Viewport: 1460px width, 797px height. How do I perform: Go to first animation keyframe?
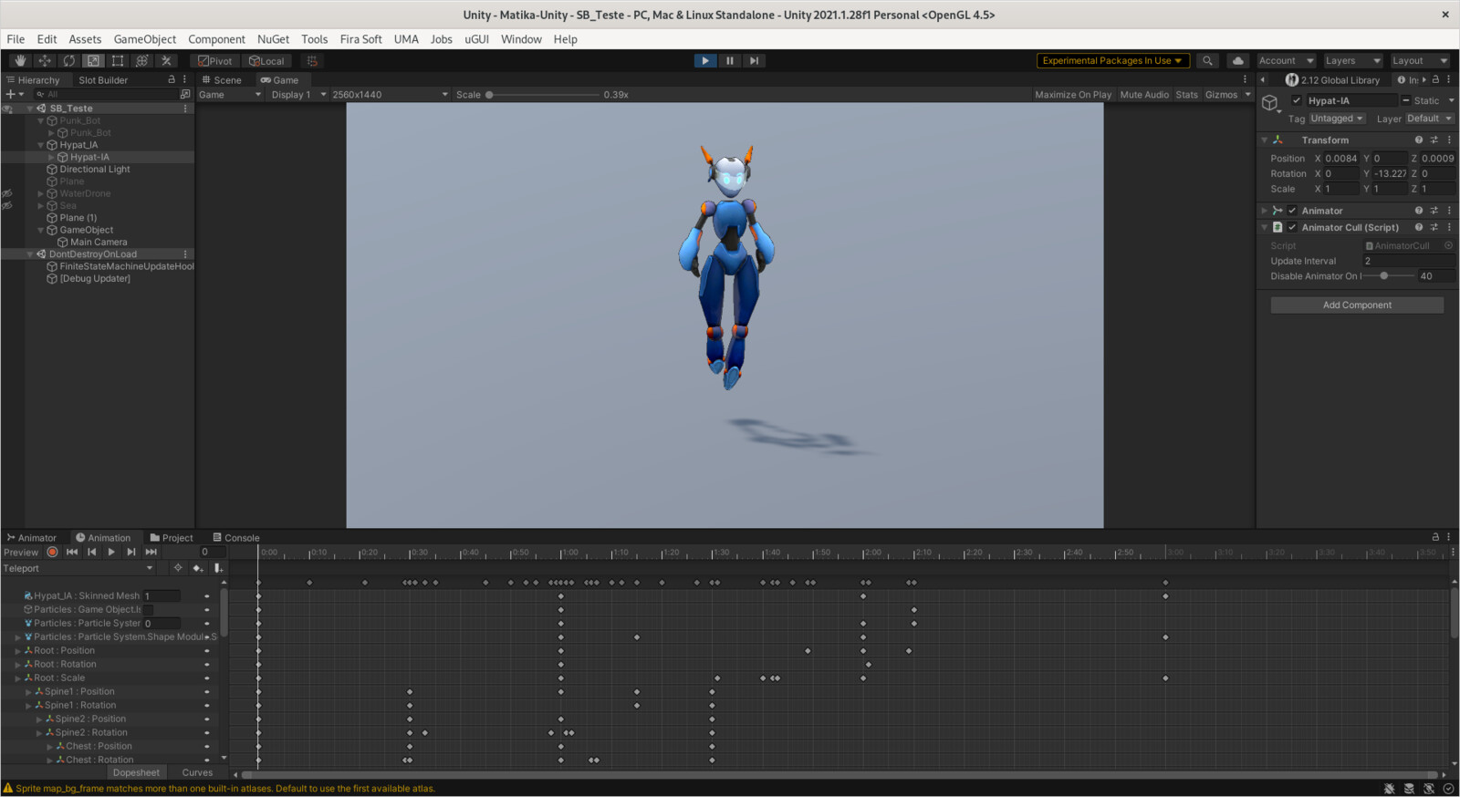click(72, 552)
